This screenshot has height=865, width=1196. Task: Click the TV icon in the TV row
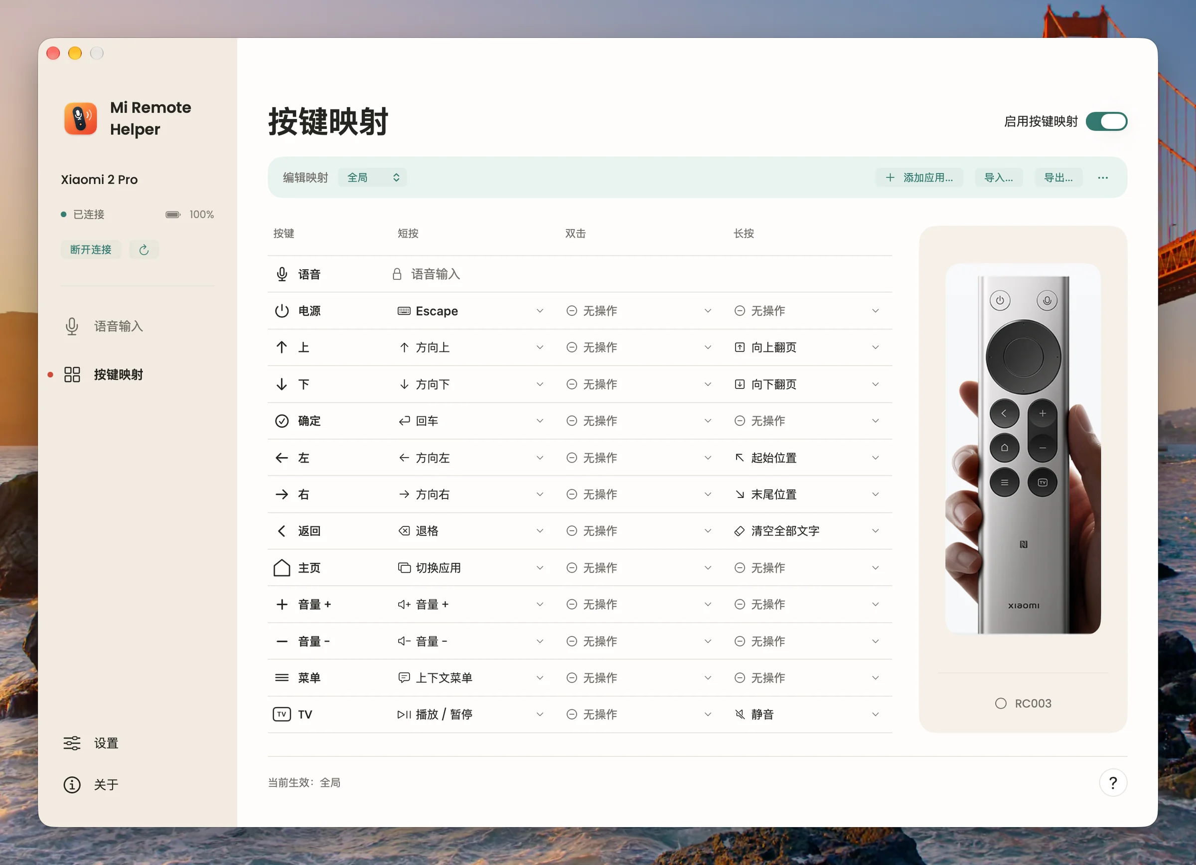[282, 714]
